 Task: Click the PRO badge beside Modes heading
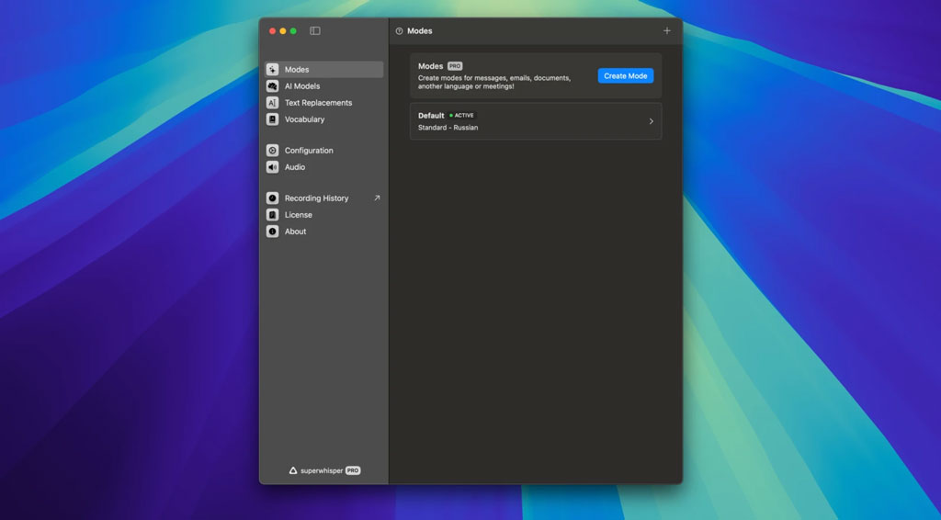click(x=455, y=66)
